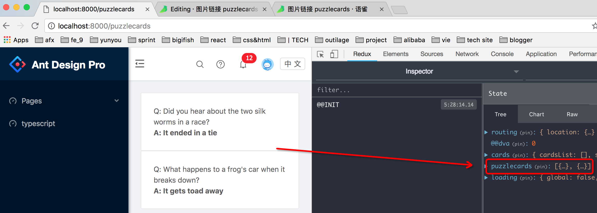Select the Chart view tab

click(536, 114)
